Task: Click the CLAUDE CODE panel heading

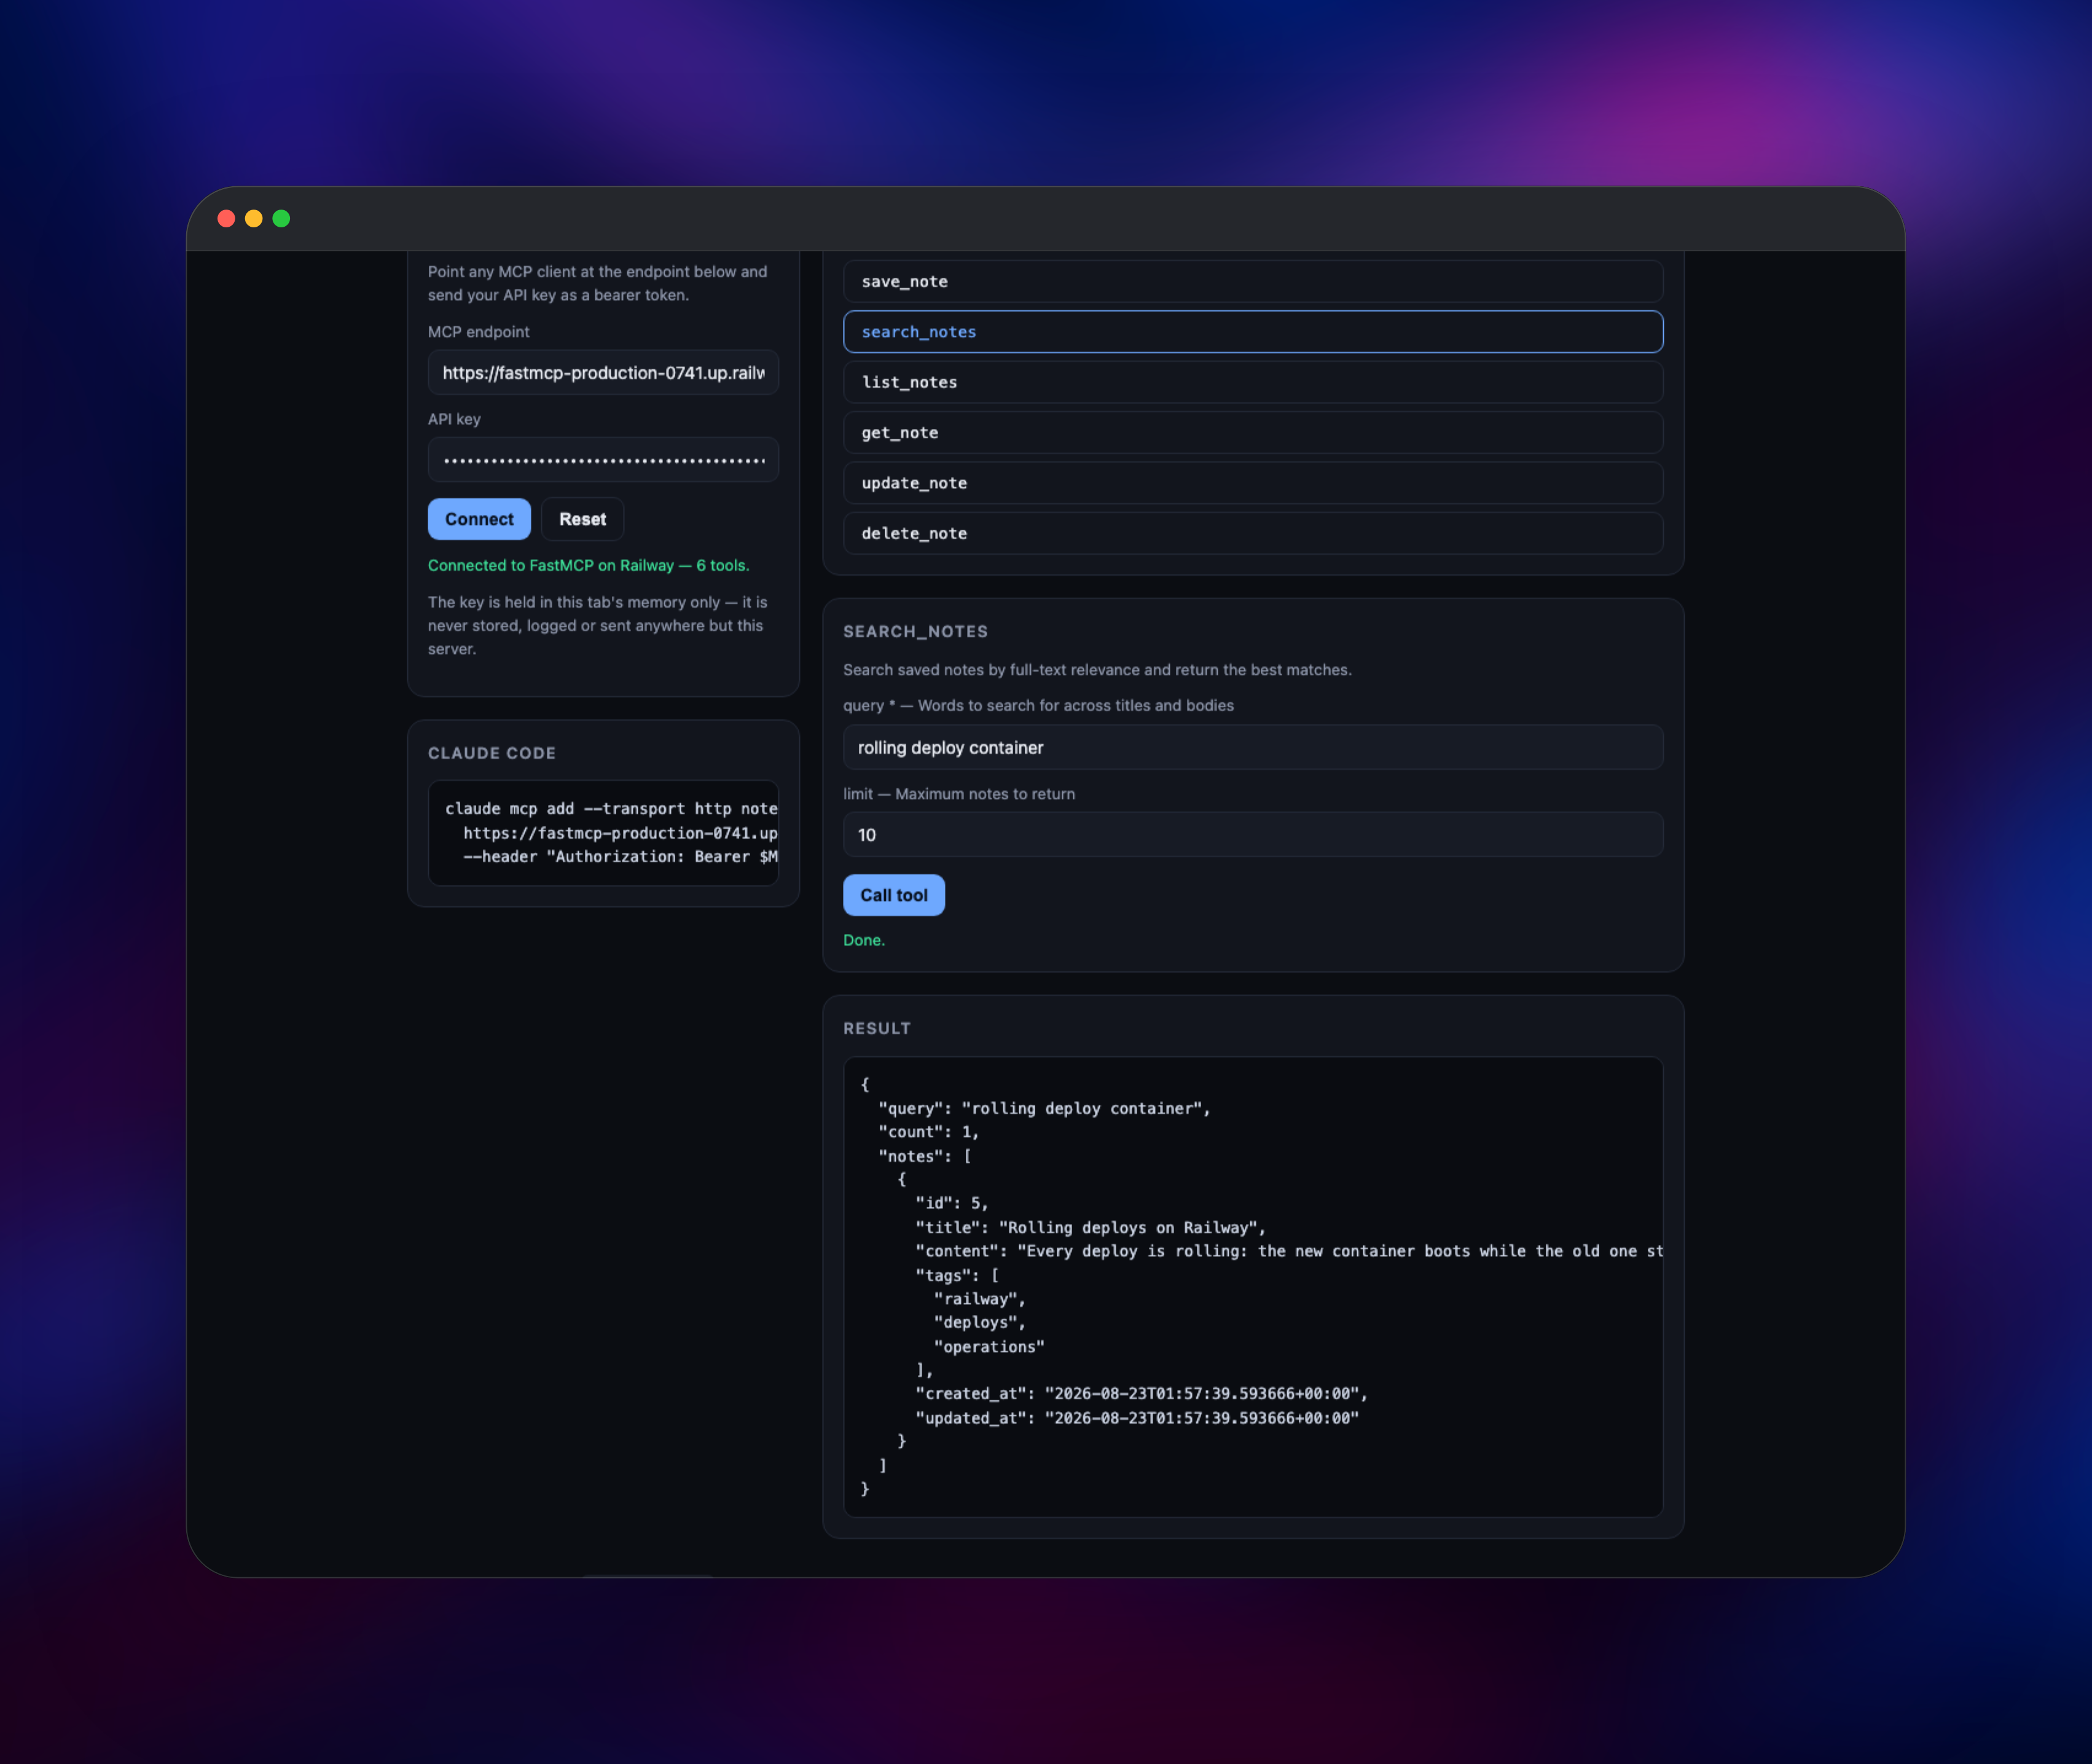Action: coord(491,753)
